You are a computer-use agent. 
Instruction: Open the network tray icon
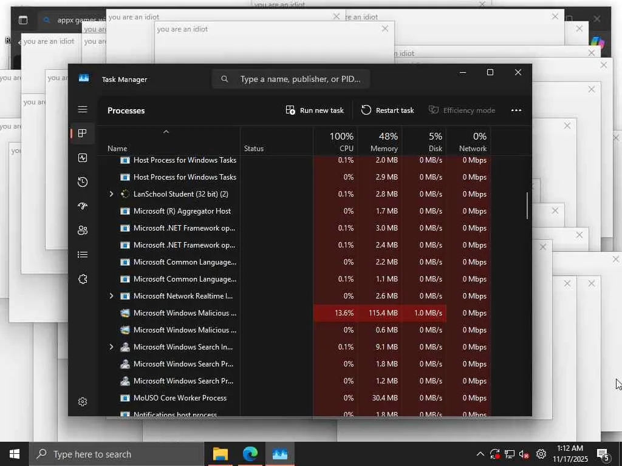tap(510, 454)
